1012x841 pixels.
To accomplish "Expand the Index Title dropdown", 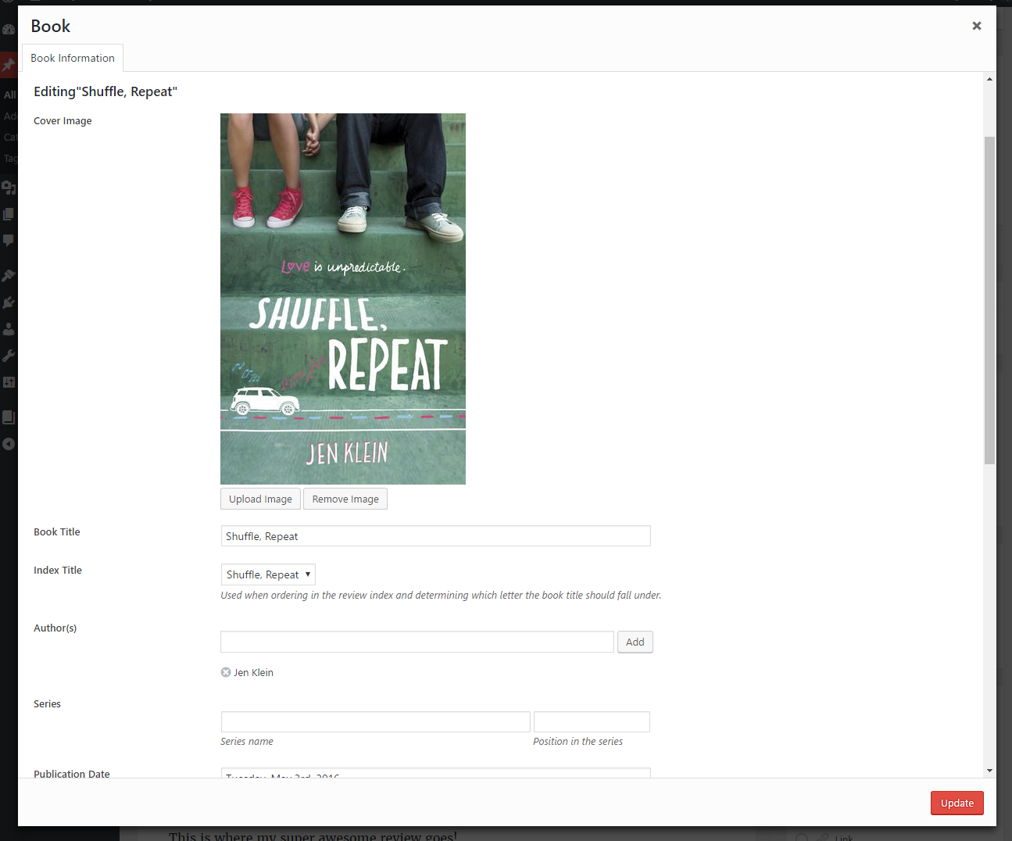I will [x=268, y=574].
